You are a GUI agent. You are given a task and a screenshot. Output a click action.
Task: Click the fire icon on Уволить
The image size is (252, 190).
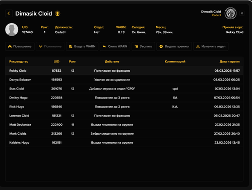pos(137,46)
